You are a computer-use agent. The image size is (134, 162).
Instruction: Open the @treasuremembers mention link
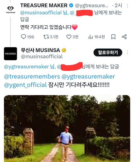coord(32,77)
